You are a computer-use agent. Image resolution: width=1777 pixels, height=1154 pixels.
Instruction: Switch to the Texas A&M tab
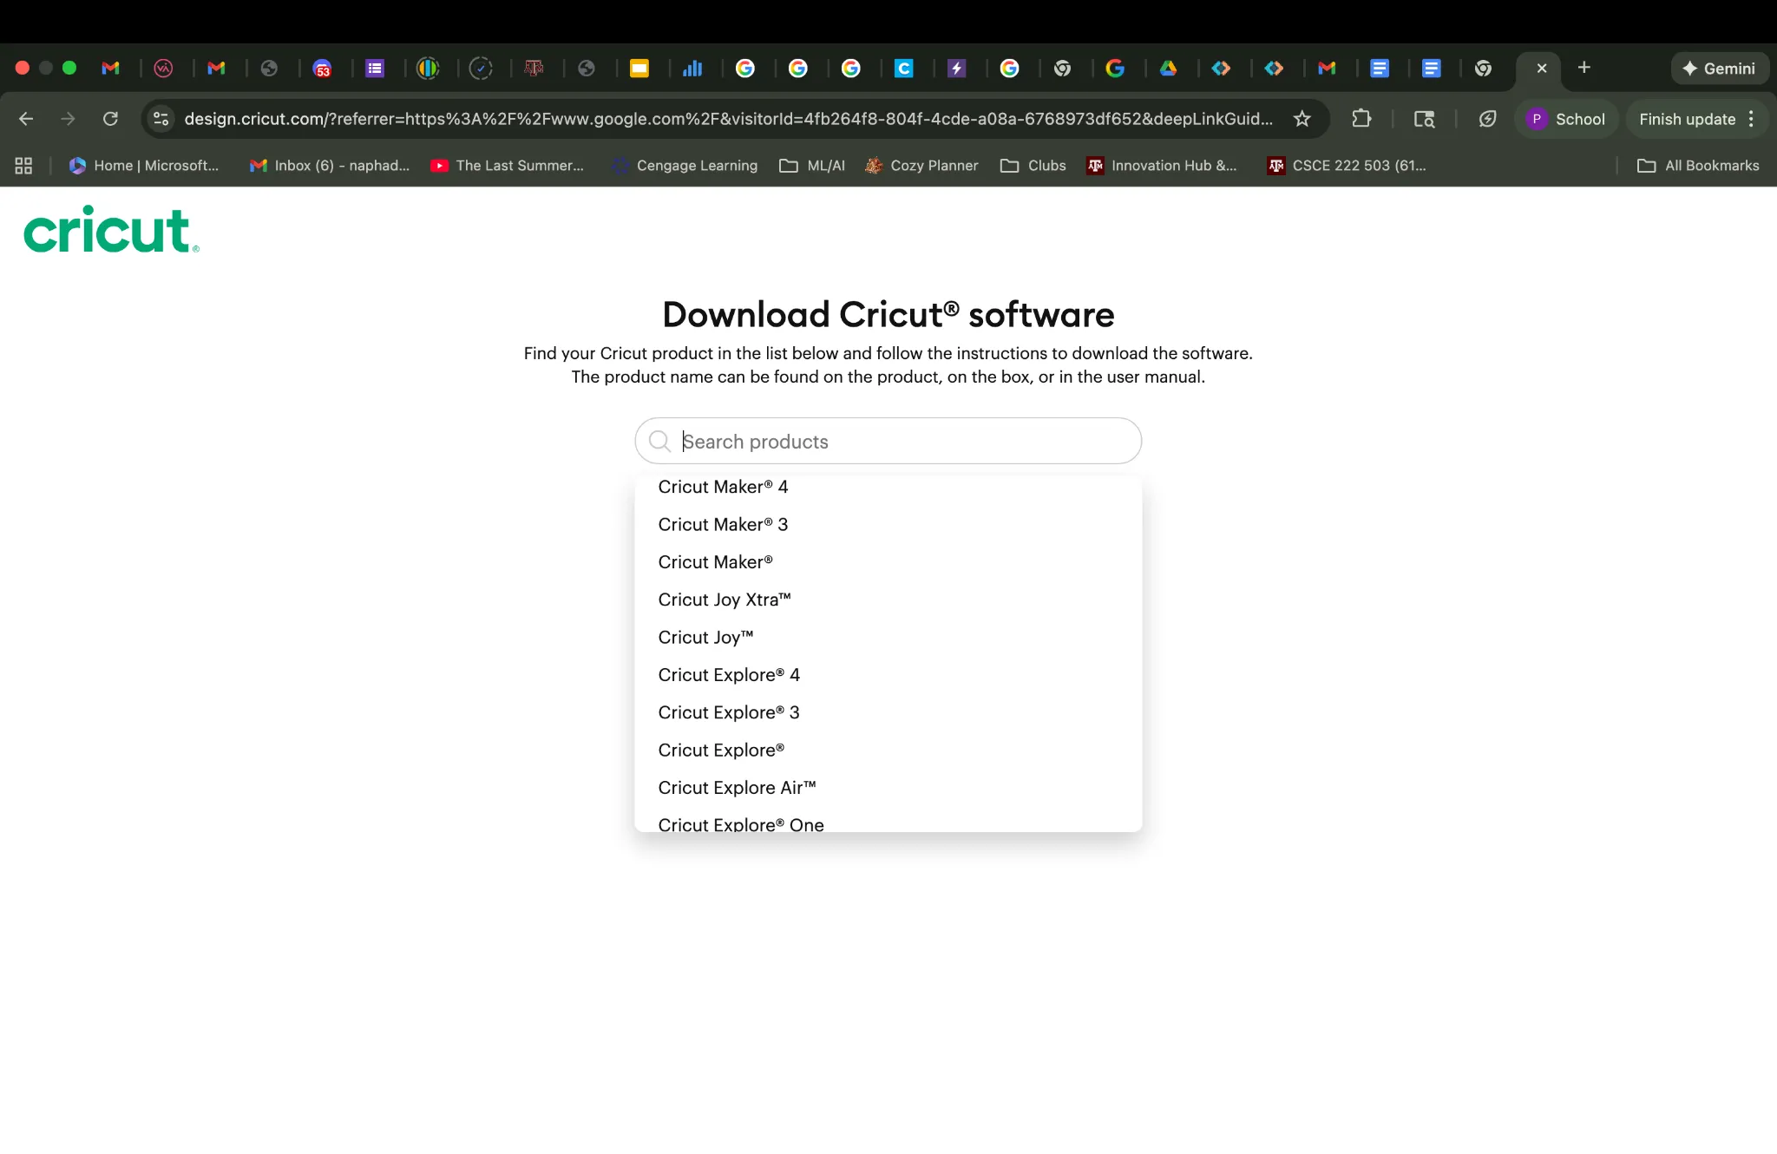pos(534,68)
